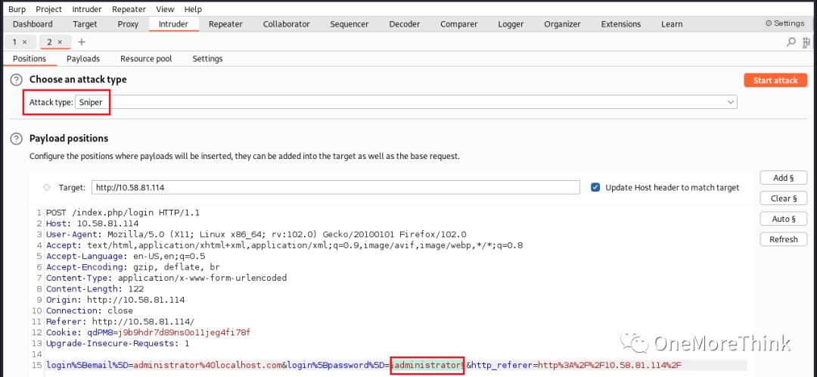Open the Intruder menu in menu bar
817x377 pixels.
[x=87, y=9]
